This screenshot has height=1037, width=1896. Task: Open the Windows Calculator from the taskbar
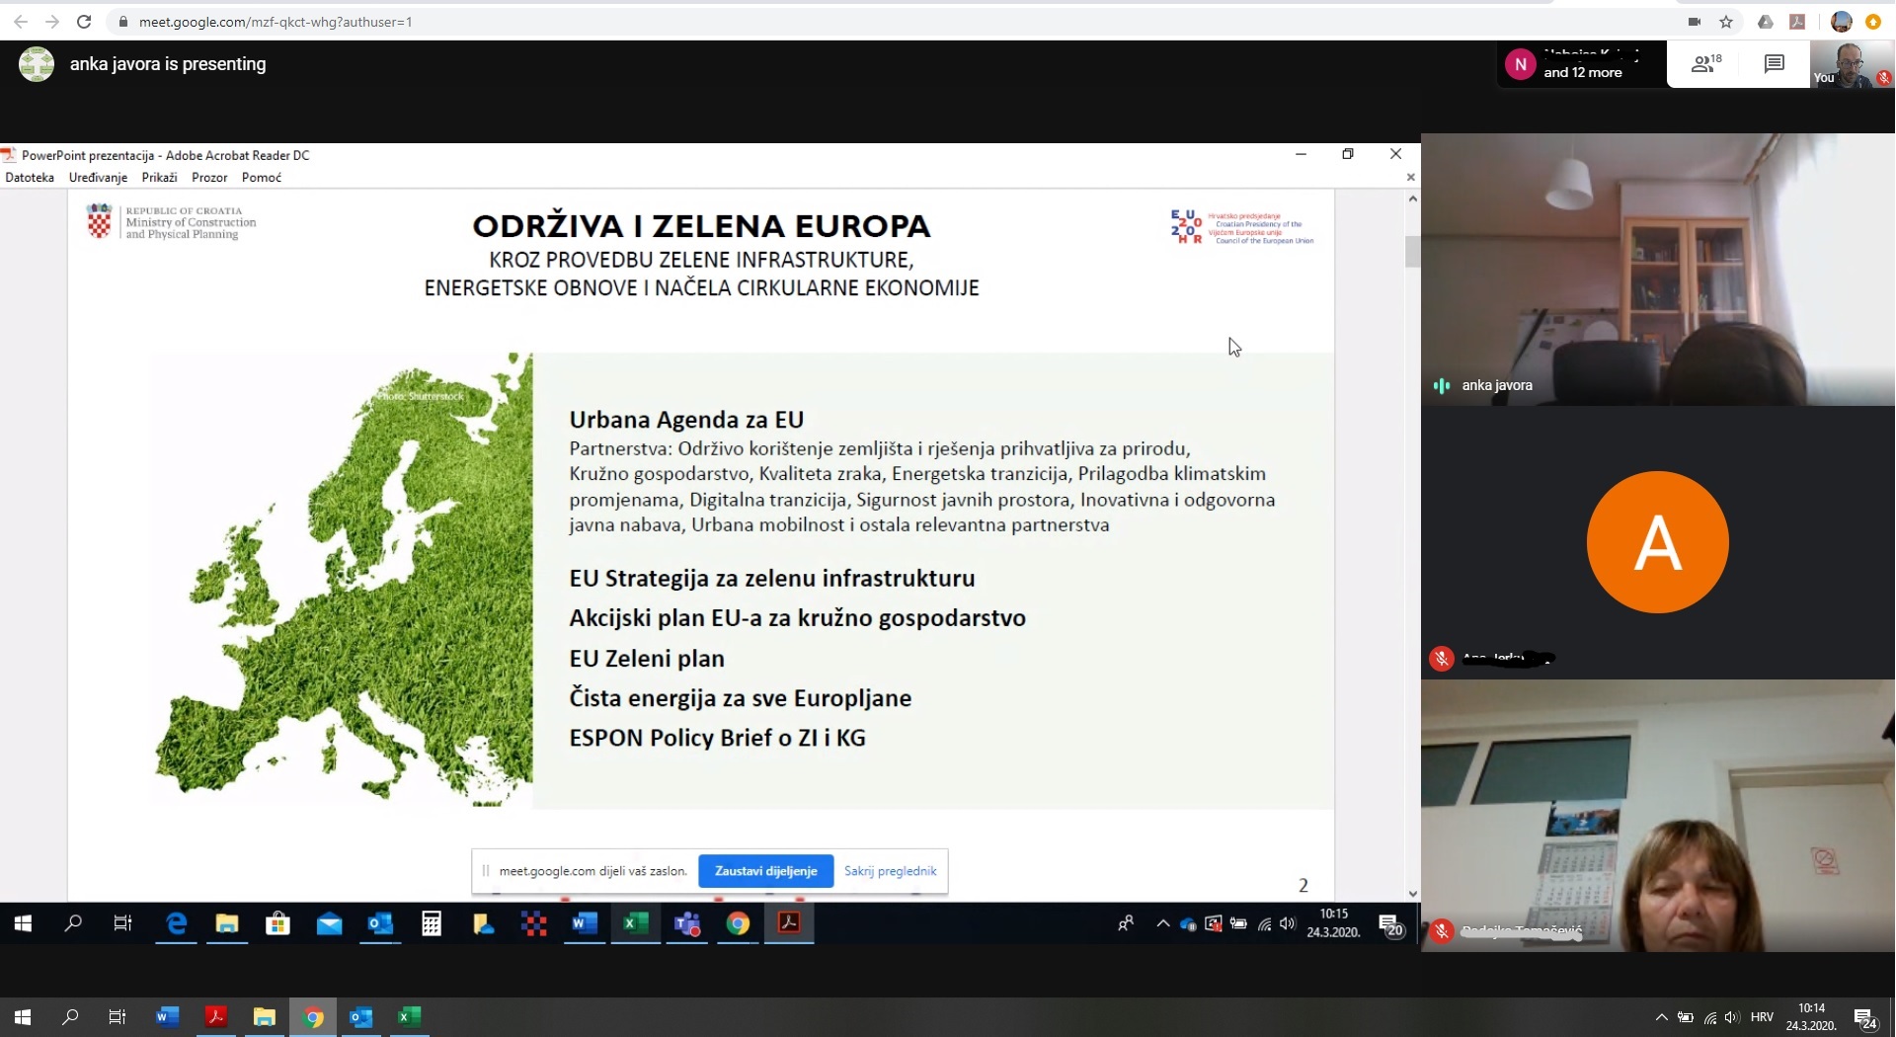point(432,924)
